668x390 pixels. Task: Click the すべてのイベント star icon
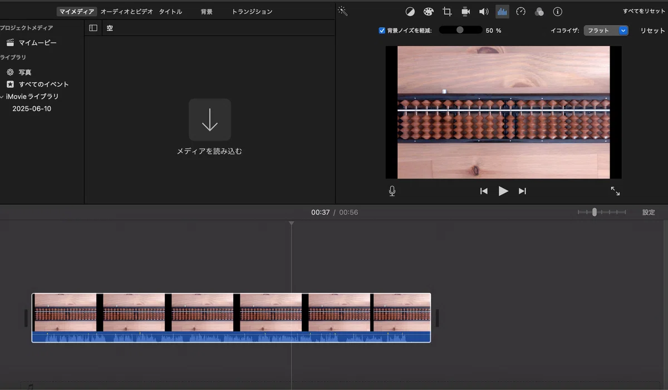(x=10, y=85)
